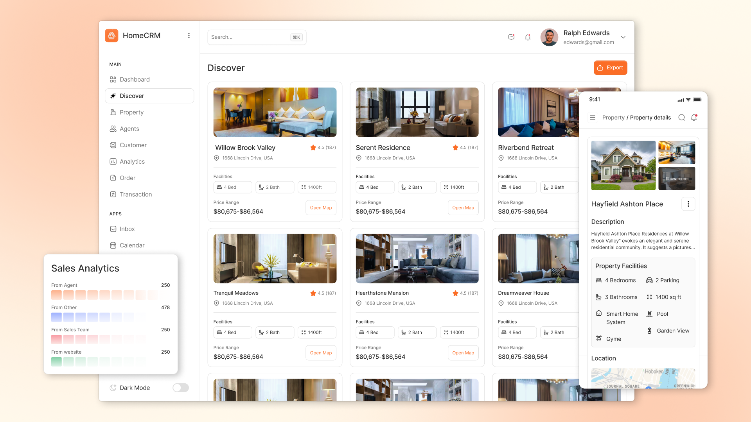The width and height of the screenshot is (751, 422).
Task: Select 1400ft chip on Tranquil Meadows
Action: click(x=317, y=333)
